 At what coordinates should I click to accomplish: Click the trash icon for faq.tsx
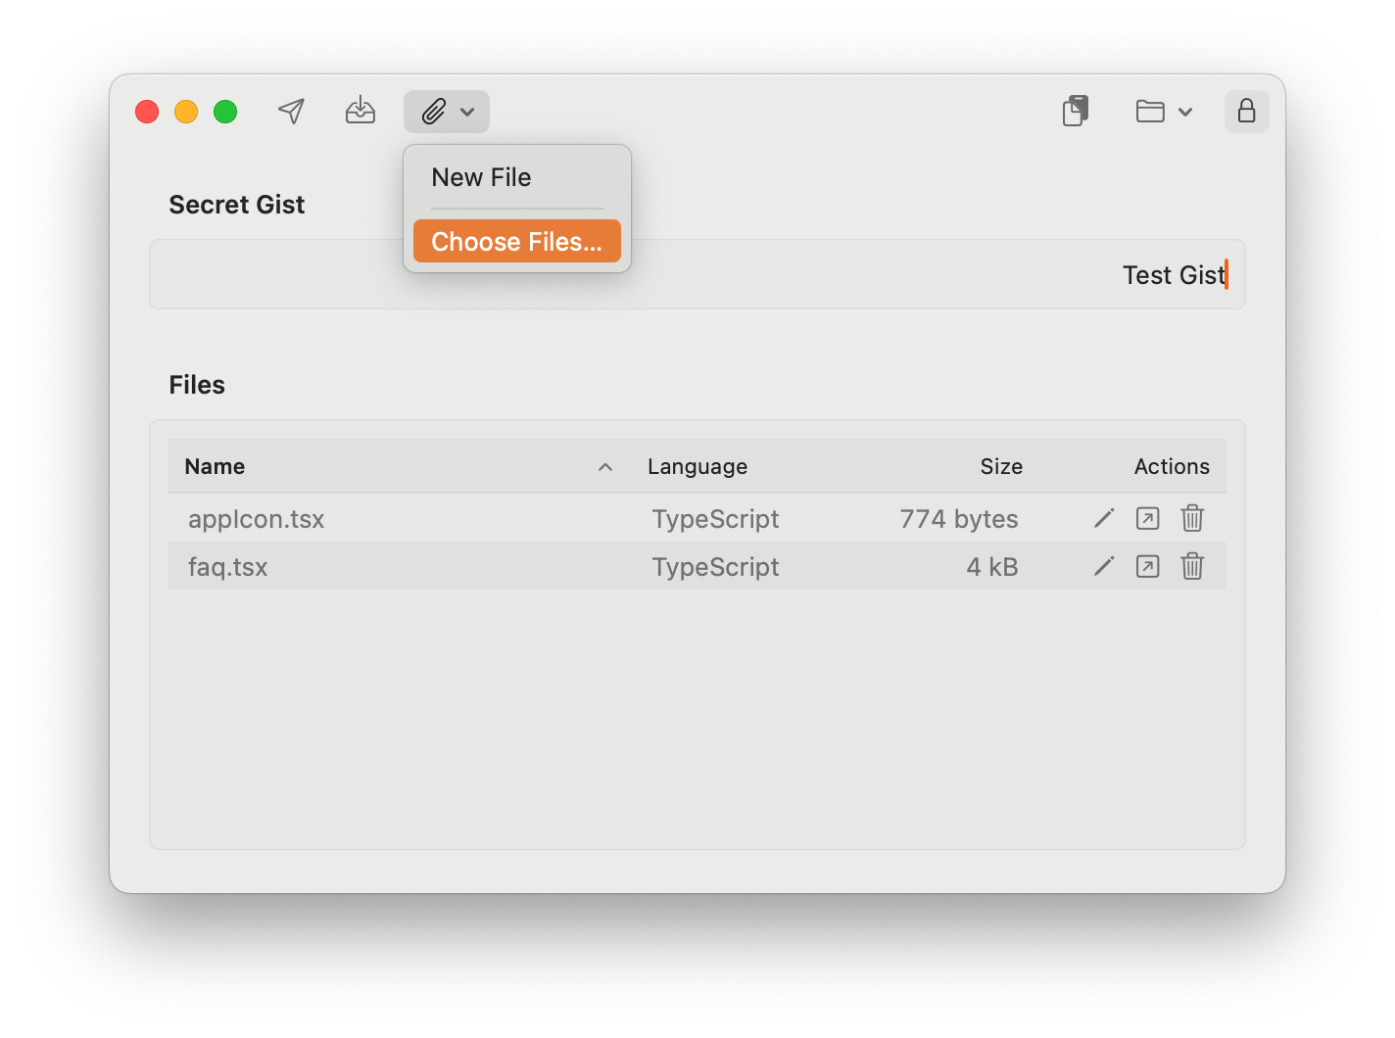[x=1191, y=566]
